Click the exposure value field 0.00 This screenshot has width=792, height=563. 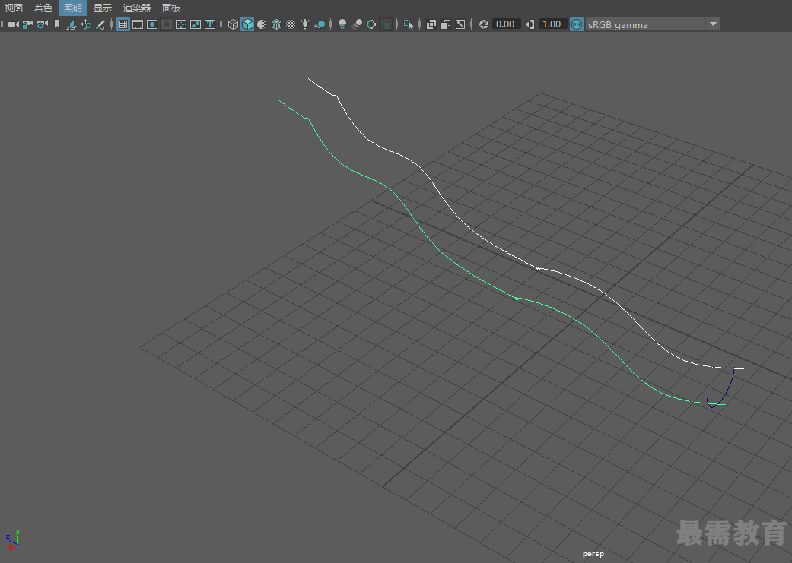click(506, 24)
